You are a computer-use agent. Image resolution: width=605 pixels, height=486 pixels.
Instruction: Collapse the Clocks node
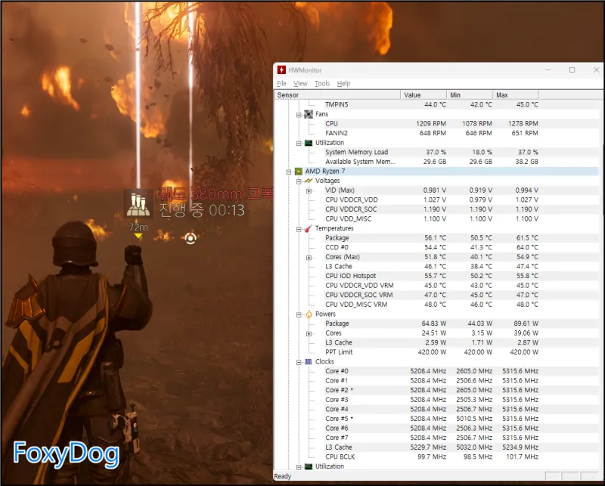click(x=299, y=362)
